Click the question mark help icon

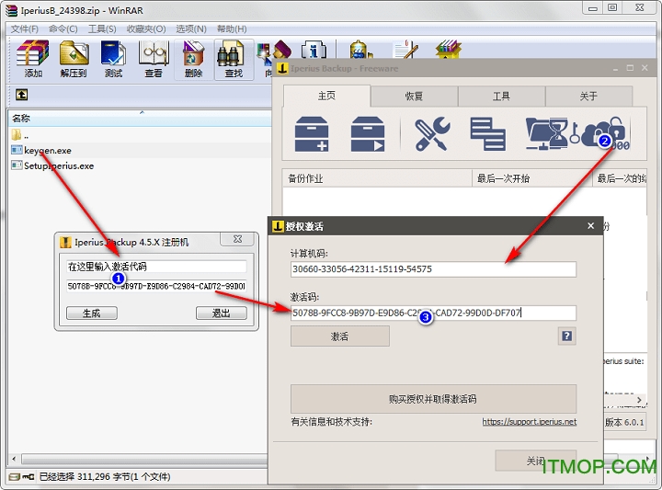pos(566,336)
